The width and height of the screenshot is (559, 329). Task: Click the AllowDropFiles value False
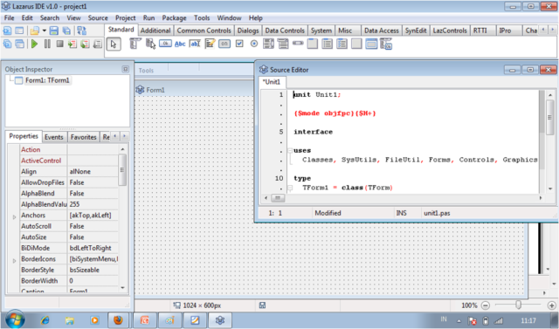point(93,182)
